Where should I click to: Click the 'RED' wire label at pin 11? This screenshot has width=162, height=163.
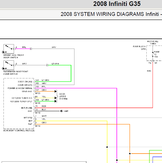click(44, 106)
